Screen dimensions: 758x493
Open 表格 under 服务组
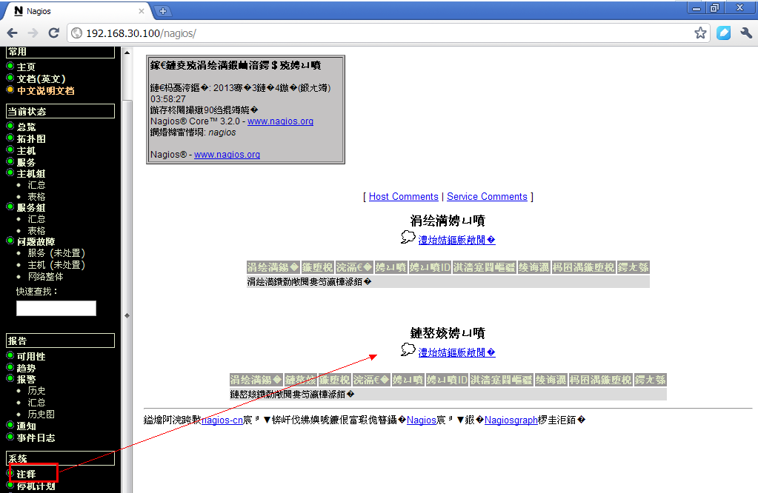point(36,231)
